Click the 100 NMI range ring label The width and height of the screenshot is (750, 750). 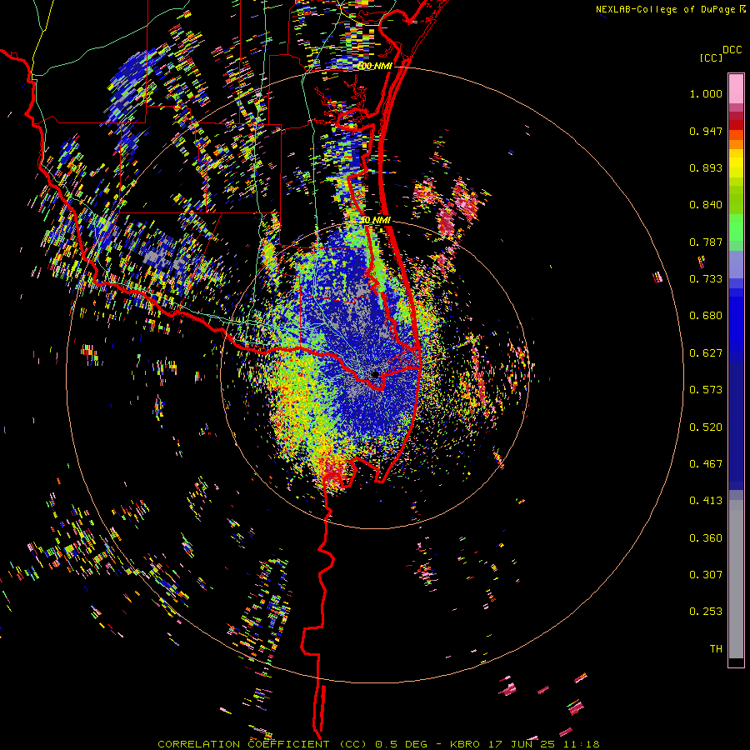pyautogui.click(x=375, y=66)
